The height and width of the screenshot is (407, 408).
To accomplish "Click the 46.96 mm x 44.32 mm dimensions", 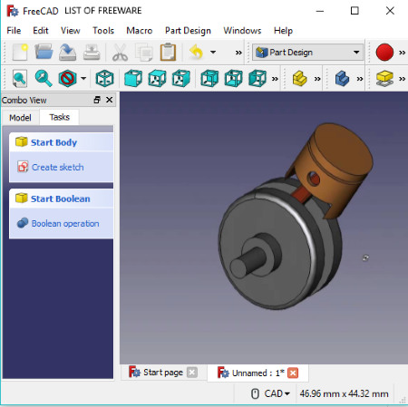I will click(344, 393).
